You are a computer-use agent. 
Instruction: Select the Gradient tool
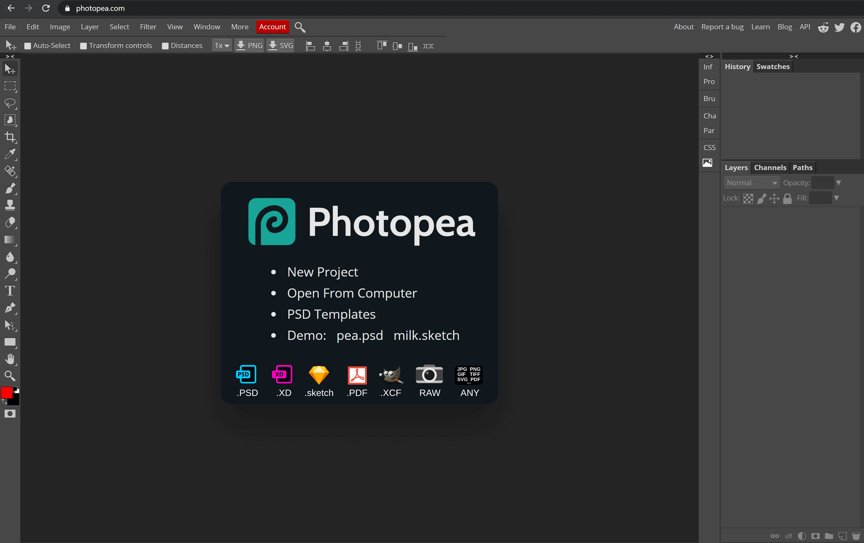click(x=10, y=240)
